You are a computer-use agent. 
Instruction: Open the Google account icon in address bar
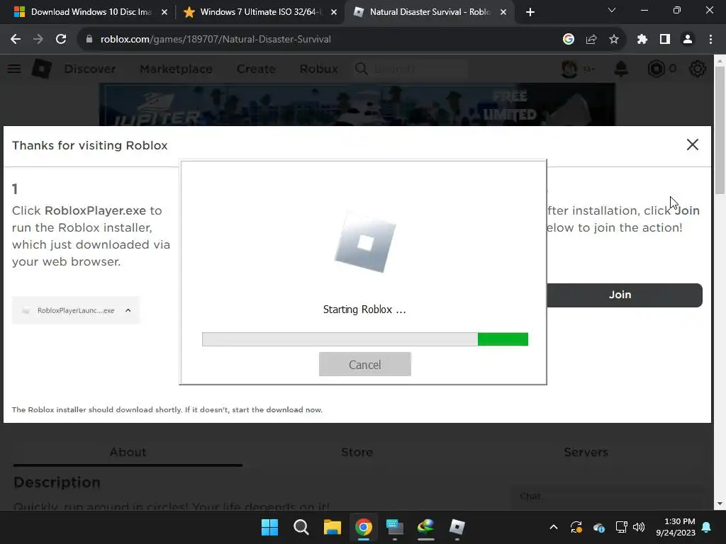(x=569, y=40)
